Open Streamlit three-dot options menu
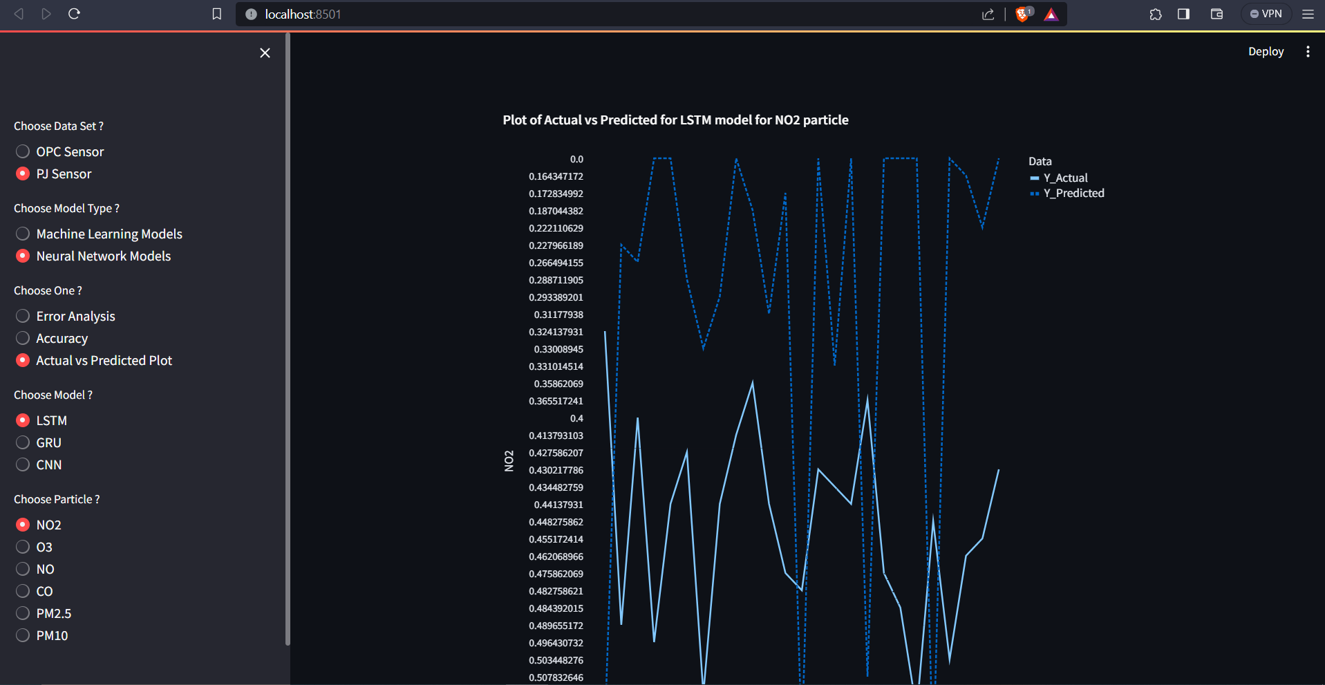The image size is (1325, 685). click(1308, 52)
